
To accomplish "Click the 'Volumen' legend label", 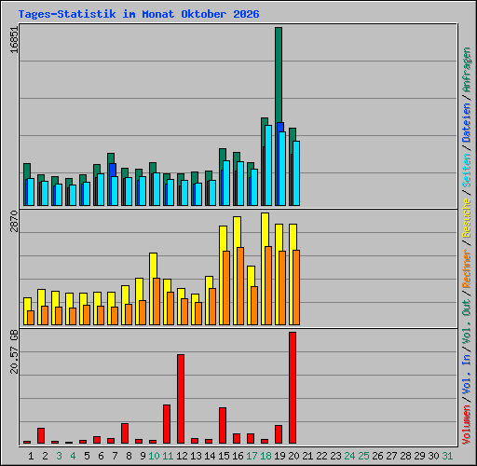I will coord(467,425).
